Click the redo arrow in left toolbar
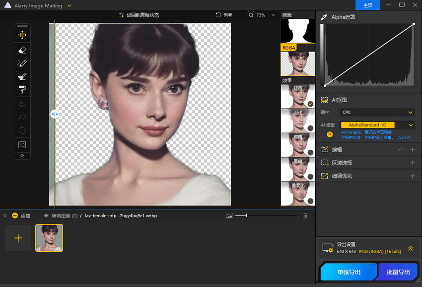The width and height of the screenshot is (422, 287). pos(22,117)
